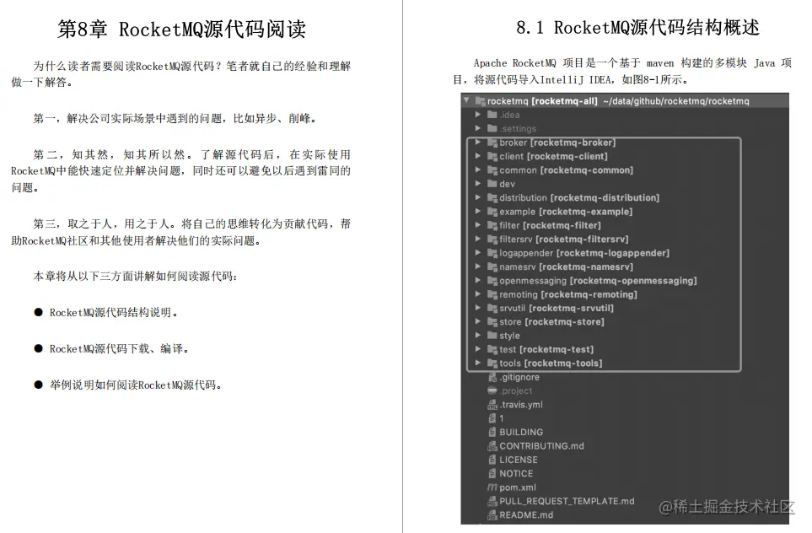Click the LICENSE file icon

492,460
